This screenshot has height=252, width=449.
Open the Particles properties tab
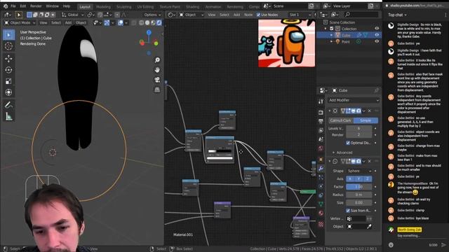click(321, 177)
